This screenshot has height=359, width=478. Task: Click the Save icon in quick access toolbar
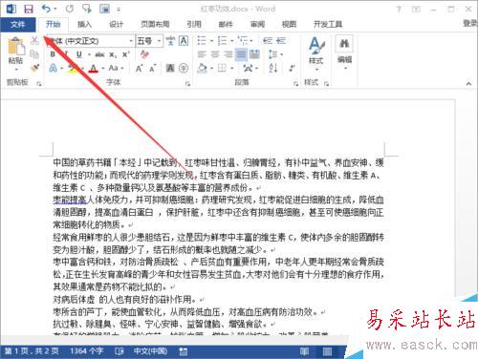[x=29, y=9]
